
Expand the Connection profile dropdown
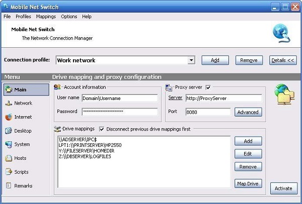[191, 60]
